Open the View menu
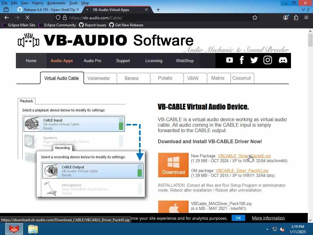The image size is (313, 235). [24, 3]
